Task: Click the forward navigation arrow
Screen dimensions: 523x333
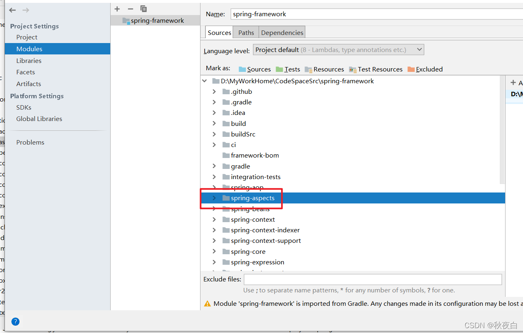Action: tap(26, 10)
